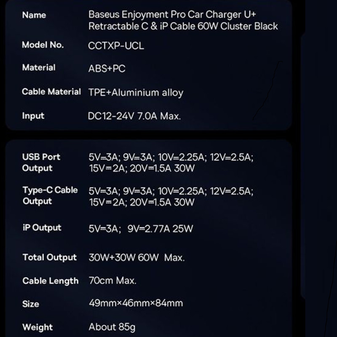Viewport: 337px width, 337px height.
Task: Select the Input label
Action: click(33, 116)
